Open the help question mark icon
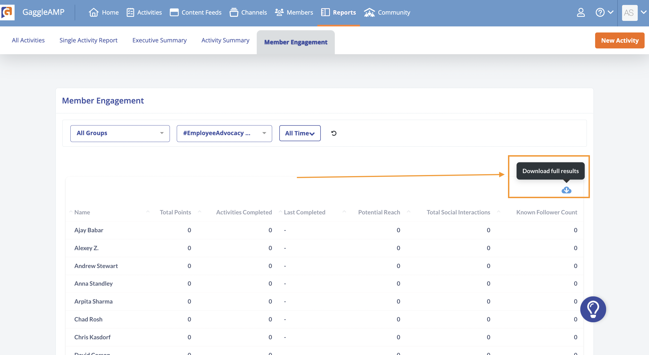The image size is (649, 355). tap(600, 12)
